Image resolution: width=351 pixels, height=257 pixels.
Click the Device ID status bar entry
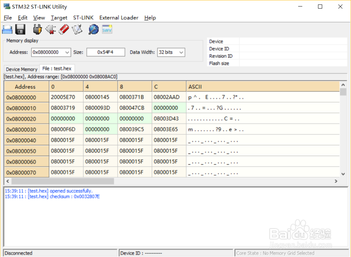[x=176, y=253]
